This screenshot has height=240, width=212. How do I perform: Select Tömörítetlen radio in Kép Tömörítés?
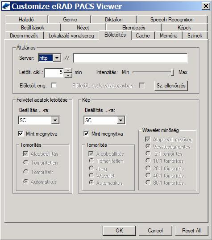(x=91, y=161)
